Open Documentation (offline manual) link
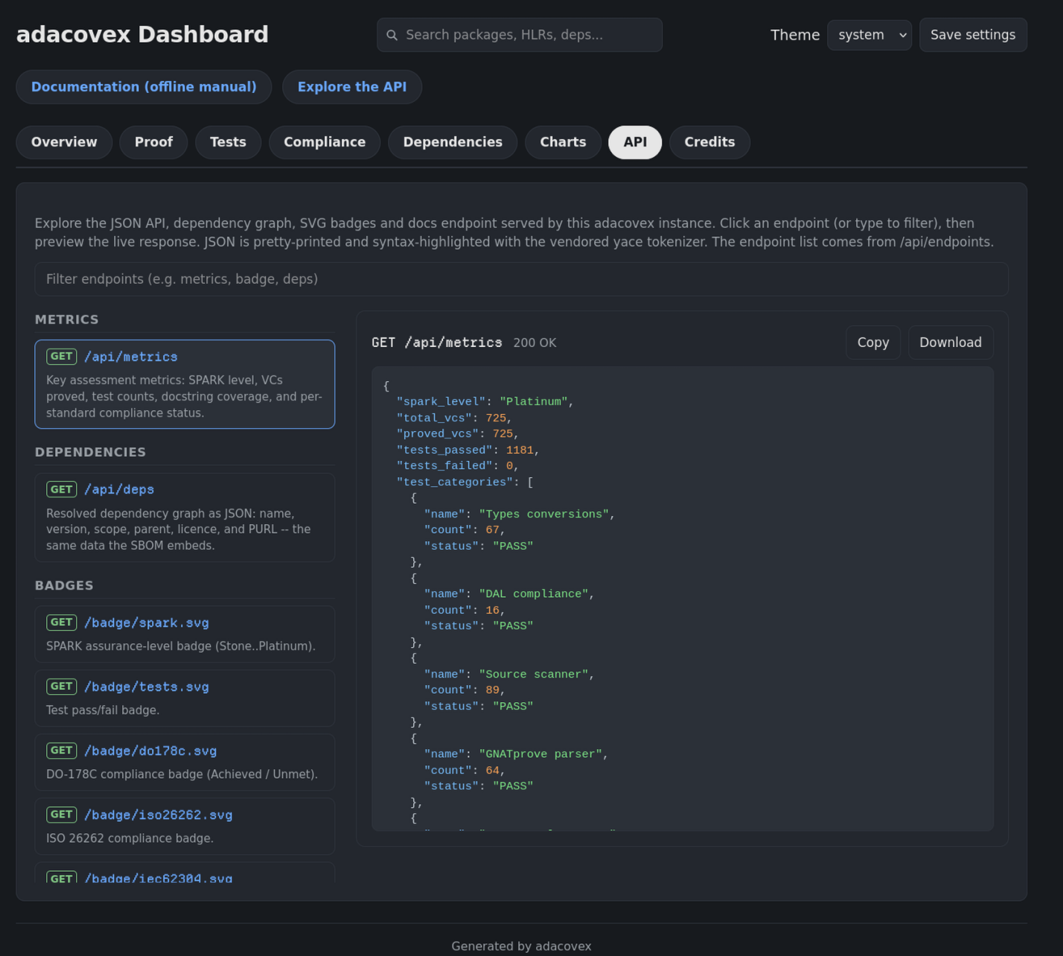 [x=144, y=87]
